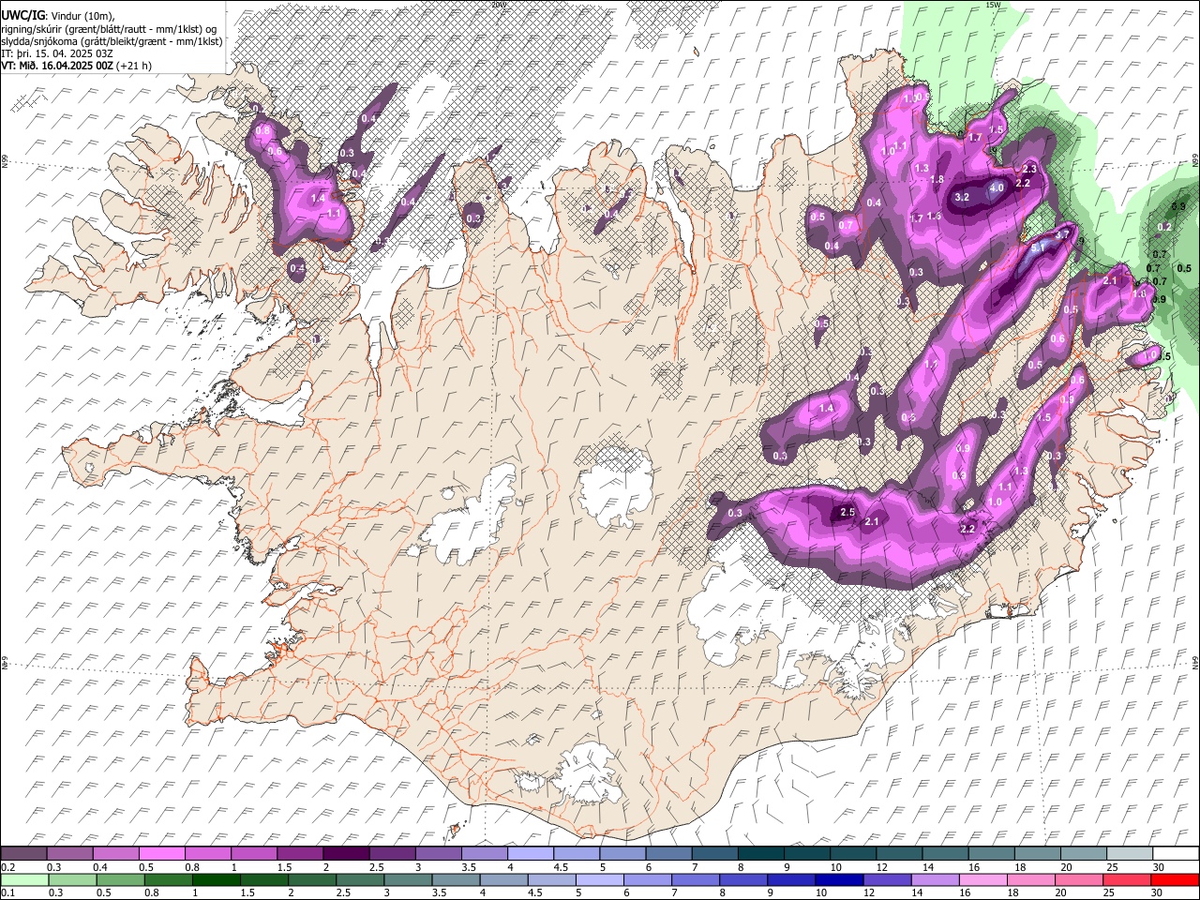The height and width of the screenshot is (900, 1200).
Task: Select the "rigning/skúrir" rain legend description line
Action: pos(110,29)
